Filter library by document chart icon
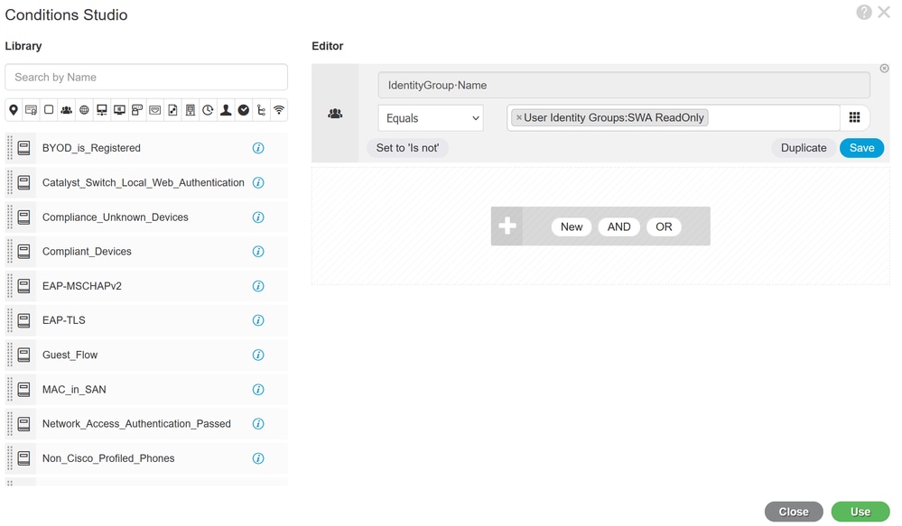This screenshot has height=526, width=902. pyautogui.click(x=172, y=110)
